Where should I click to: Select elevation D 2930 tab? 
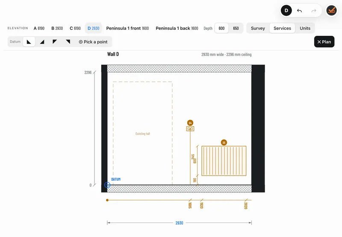point(93,28)
